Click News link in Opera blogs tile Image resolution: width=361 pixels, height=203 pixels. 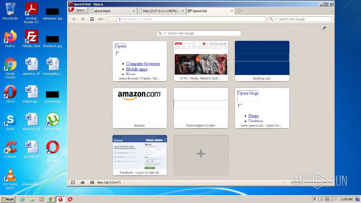(x=253, y=116)
